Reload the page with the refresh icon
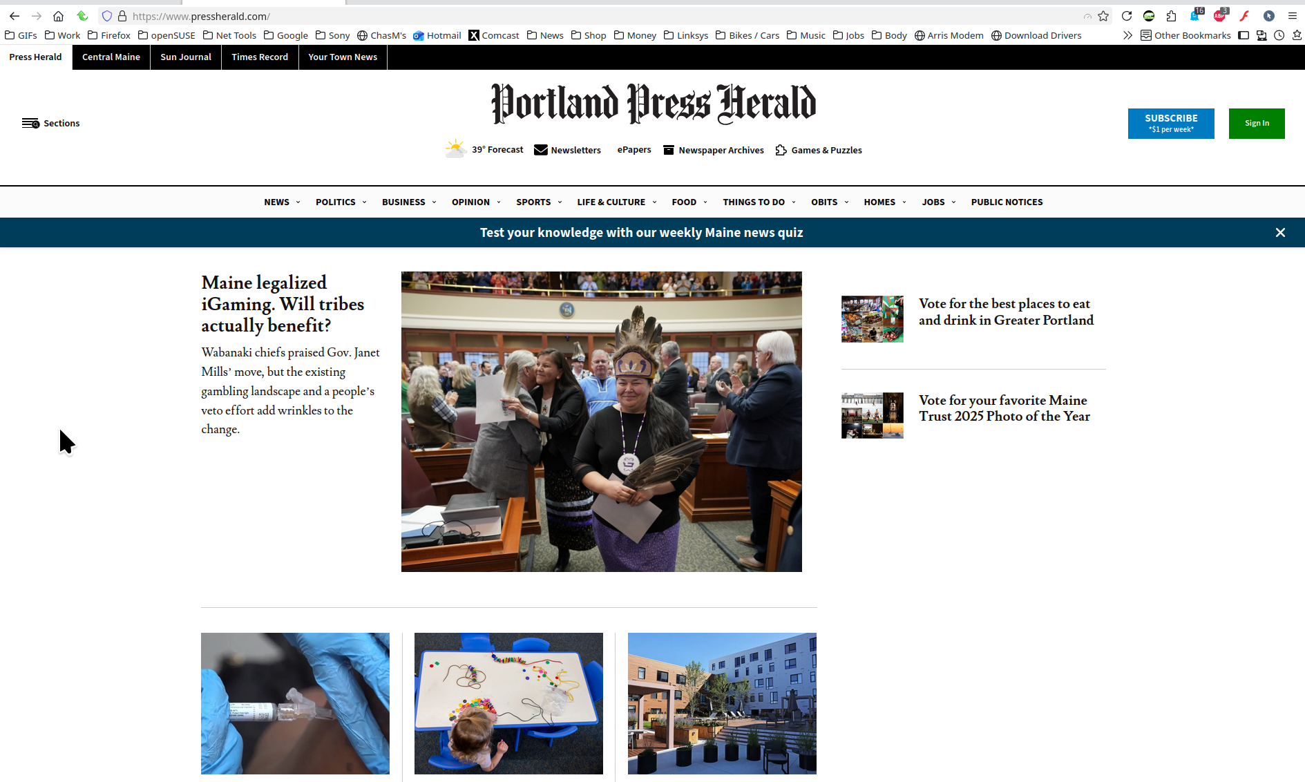Screen dimensions: 1305x782 click(x=1126, y=16)
